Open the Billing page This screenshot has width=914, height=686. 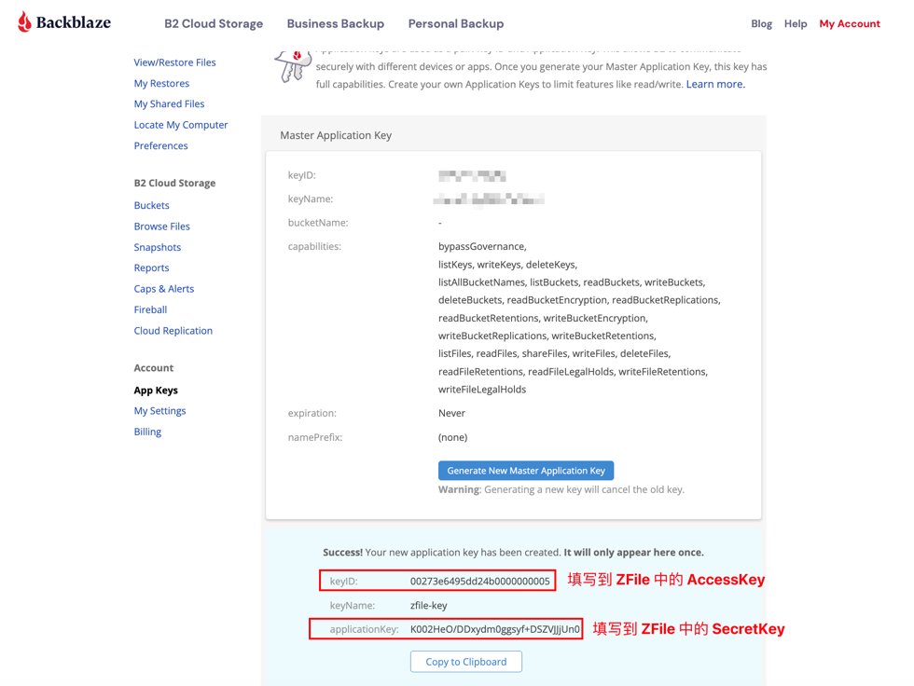[147, 432]
